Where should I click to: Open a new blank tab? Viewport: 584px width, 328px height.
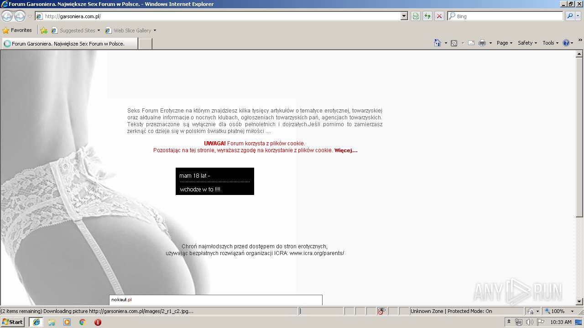click(x=145, y=44)
